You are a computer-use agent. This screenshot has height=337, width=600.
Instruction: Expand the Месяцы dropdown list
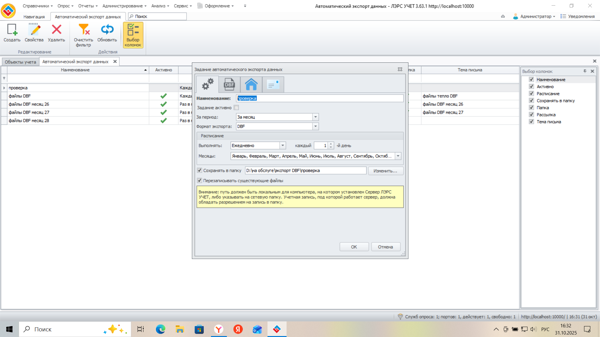click(x=398, y=156)
